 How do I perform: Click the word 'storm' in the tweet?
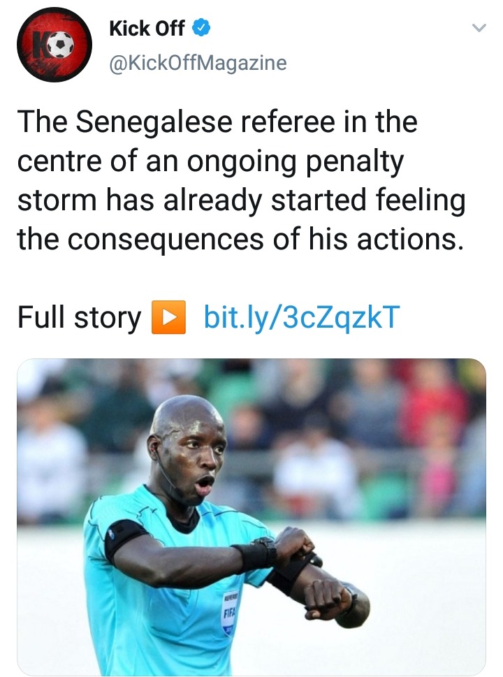(57, 201)
